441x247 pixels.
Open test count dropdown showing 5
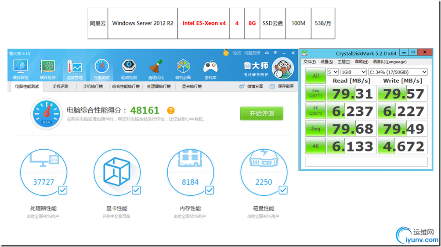tap(333, 72)
